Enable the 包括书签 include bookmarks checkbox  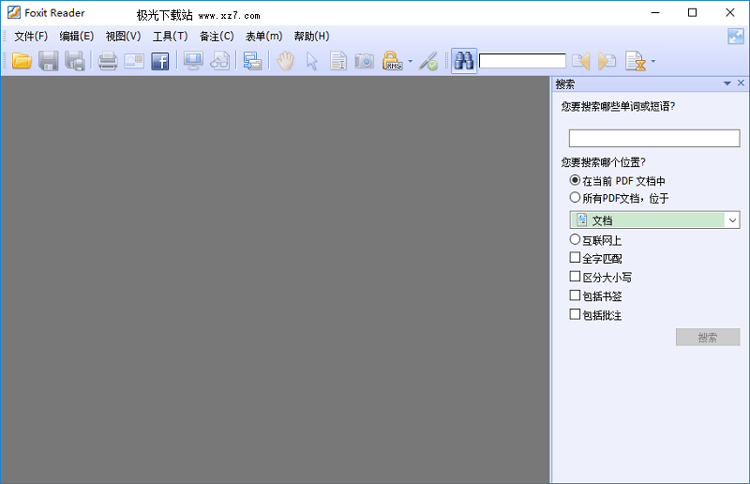(x=575, y=295)
